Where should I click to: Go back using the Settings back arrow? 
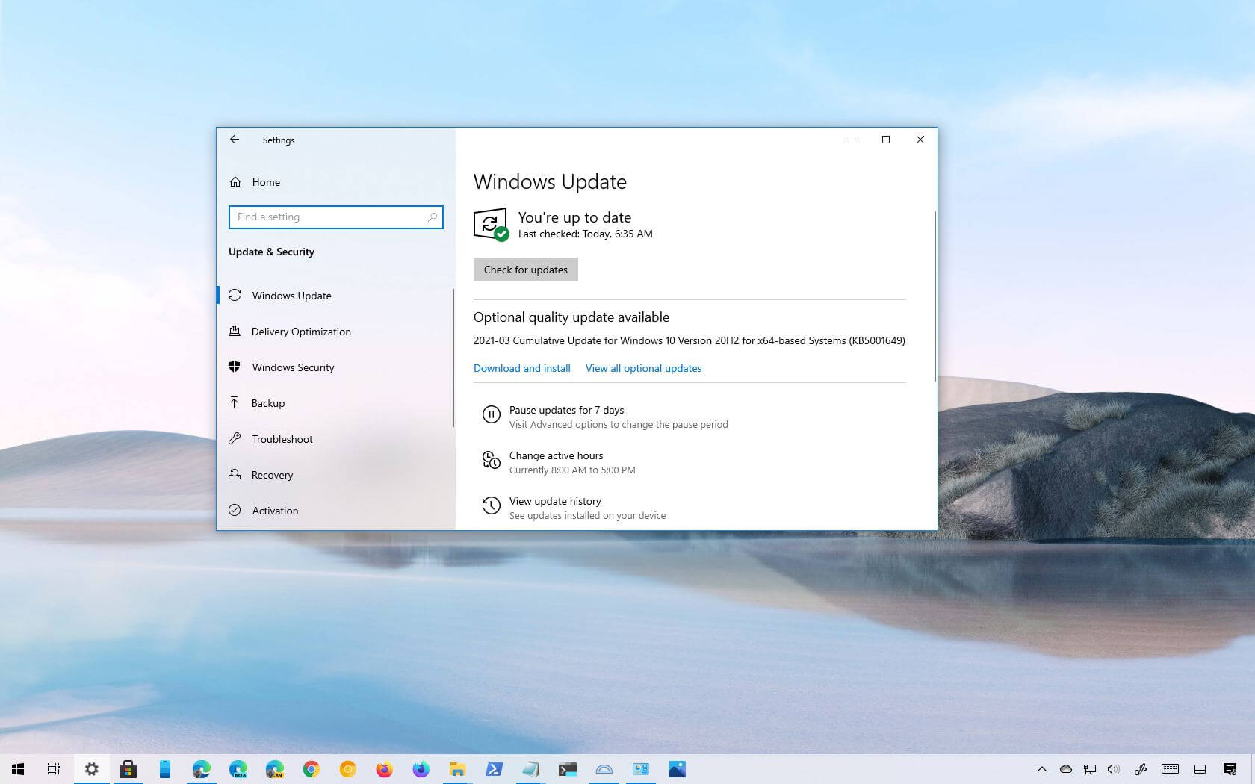[235, 140]
